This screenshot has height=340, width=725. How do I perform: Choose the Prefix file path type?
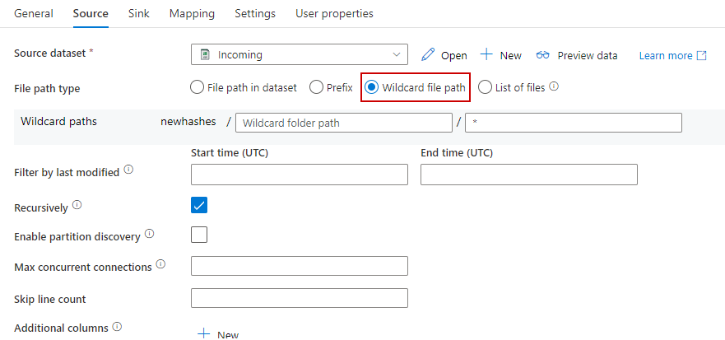point(316,87)
